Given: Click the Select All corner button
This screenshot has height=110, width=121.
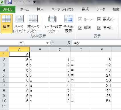Looking at the screenshot, I should coord(5,49).
